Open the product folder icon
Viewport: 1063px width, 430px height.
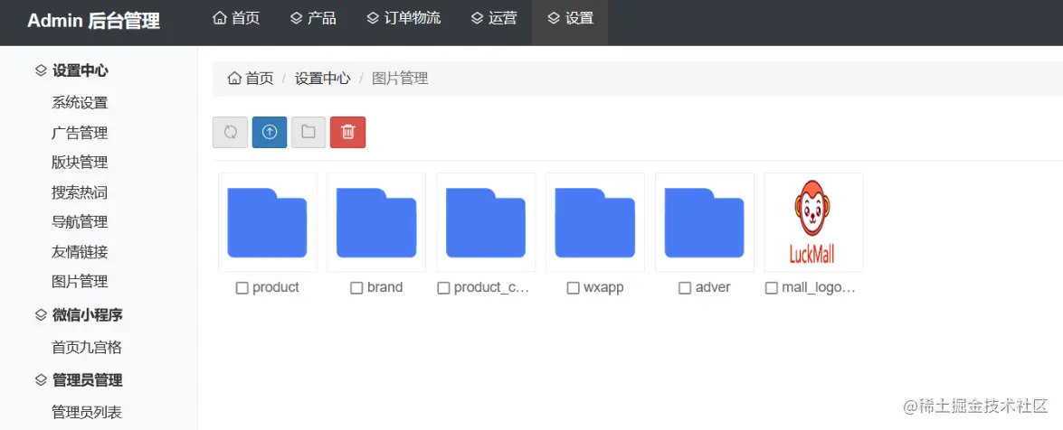(267, 223)
